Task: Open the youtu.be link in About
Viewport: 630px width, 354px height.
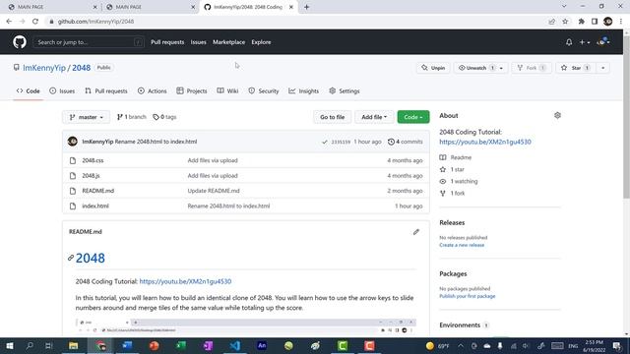Action: click(x=485, y=142)
